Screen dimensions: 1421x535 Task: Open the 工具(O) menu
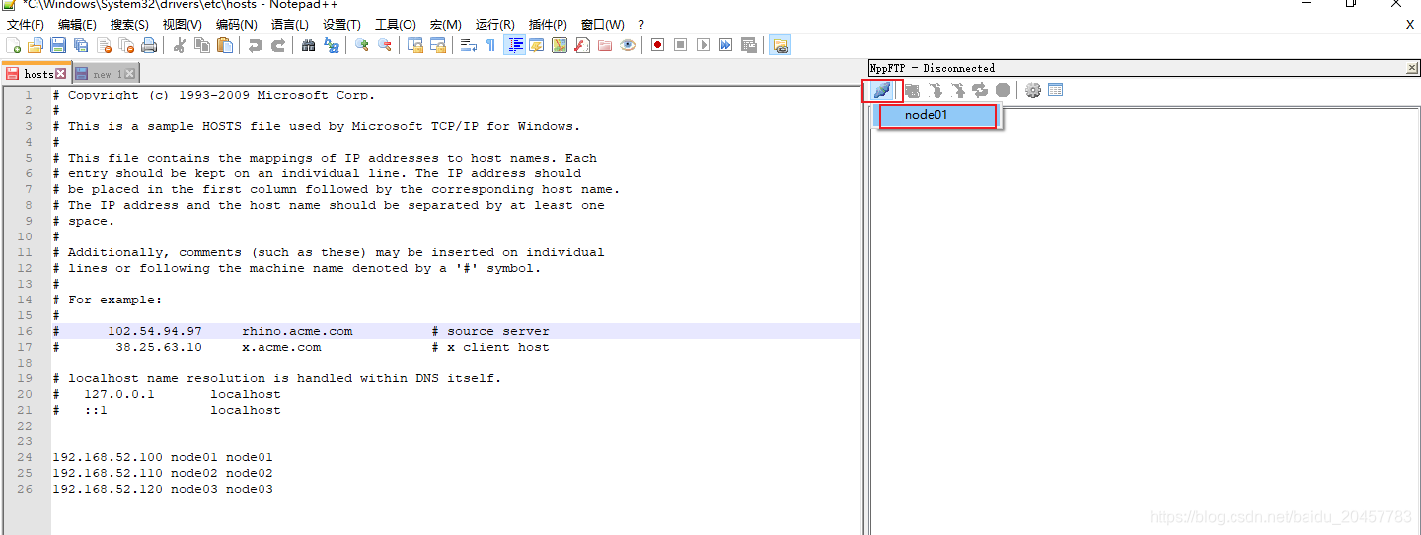pos(395,24)
